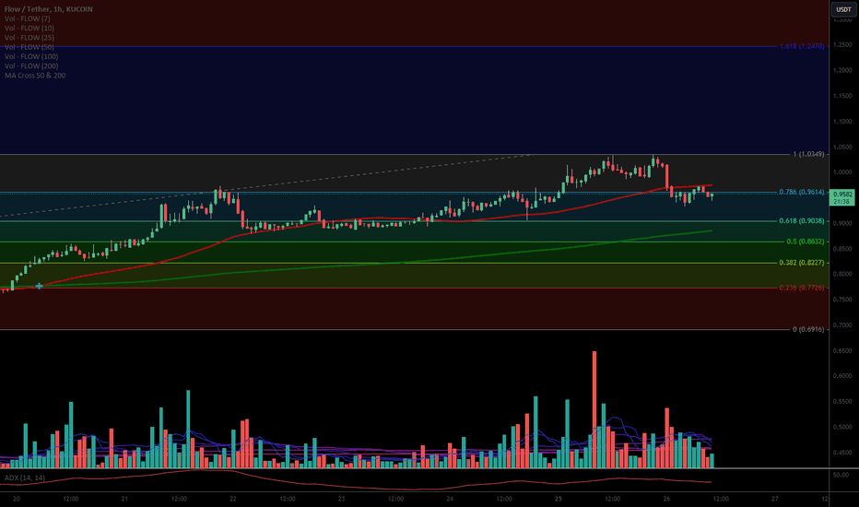
Task: Click the Vol - FLOW (200) indicator label
Action: point(31,65)
